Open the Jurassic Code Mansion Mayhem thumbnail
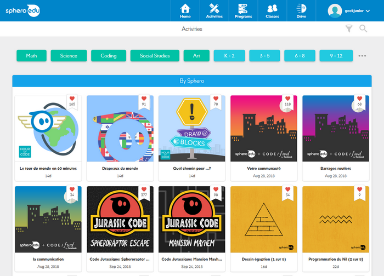This screenshot has height=276, width=384. pyautogui.click(x=192, y=220)
